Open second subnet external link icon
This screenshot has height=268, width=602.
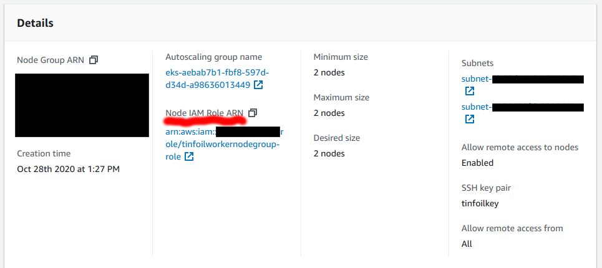pyautogui.click(x=470, y=119)
